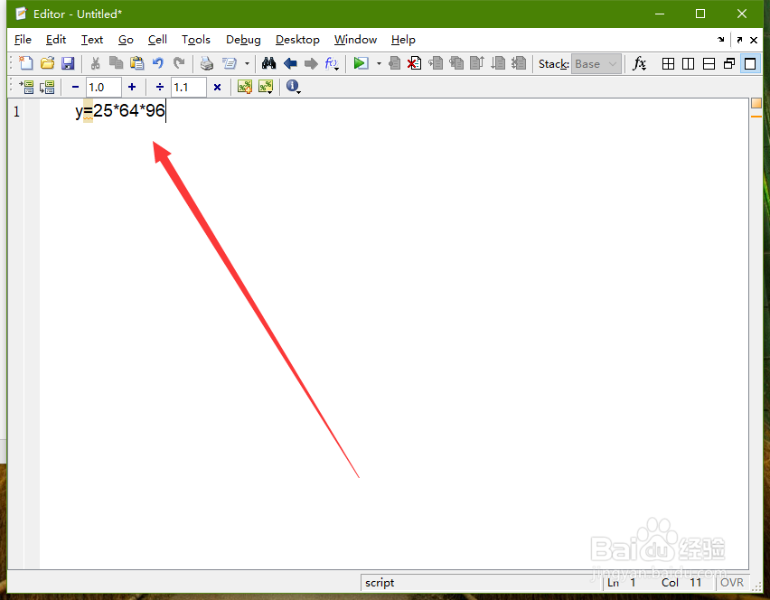Open the Edit menu
The width and height of the screenshot is (770, 600).
tap(56, 40)
